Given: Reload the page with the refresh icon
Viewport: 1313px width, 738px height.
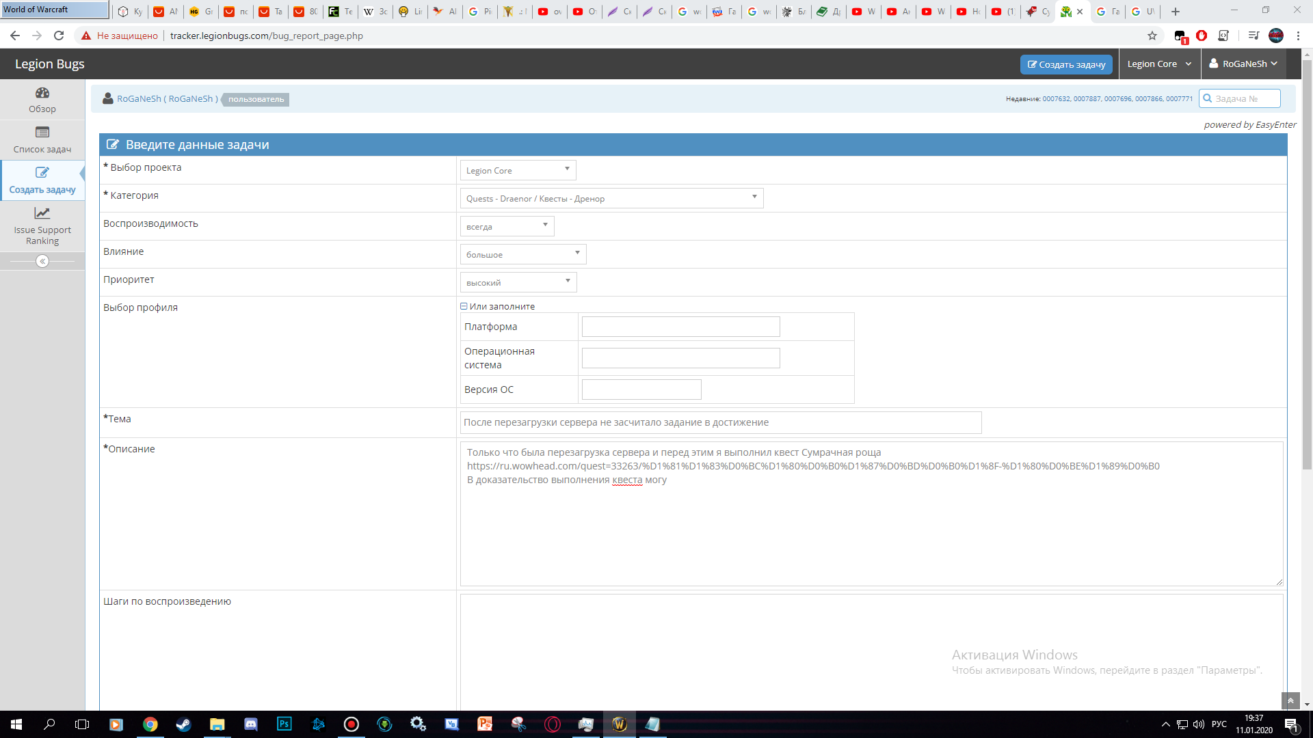Looking at the screenshot, I should click(59, 36).
